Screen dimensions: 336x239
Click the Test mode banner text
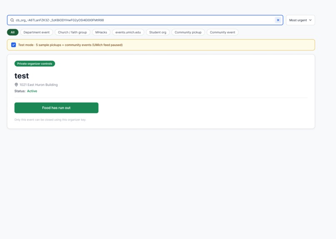pyautogui.click(x=70, y=45)
